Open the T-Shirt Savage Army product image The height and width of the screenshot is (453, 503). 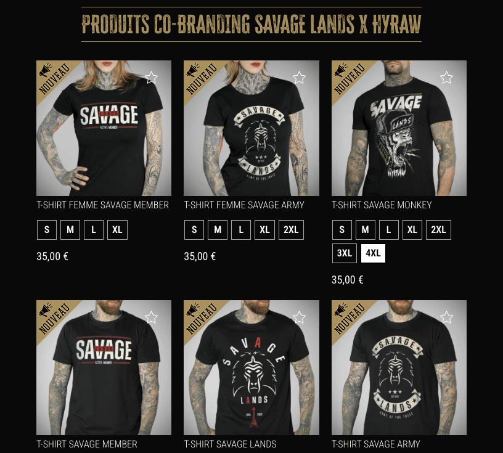[x=399, y=368]
